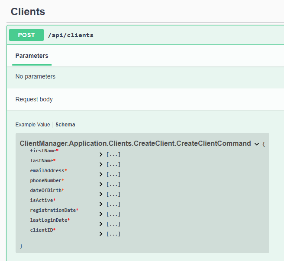Expand the firstName property arrow
Image resolution: width=284 pixels, height=261 pixels.
(101, 154)
